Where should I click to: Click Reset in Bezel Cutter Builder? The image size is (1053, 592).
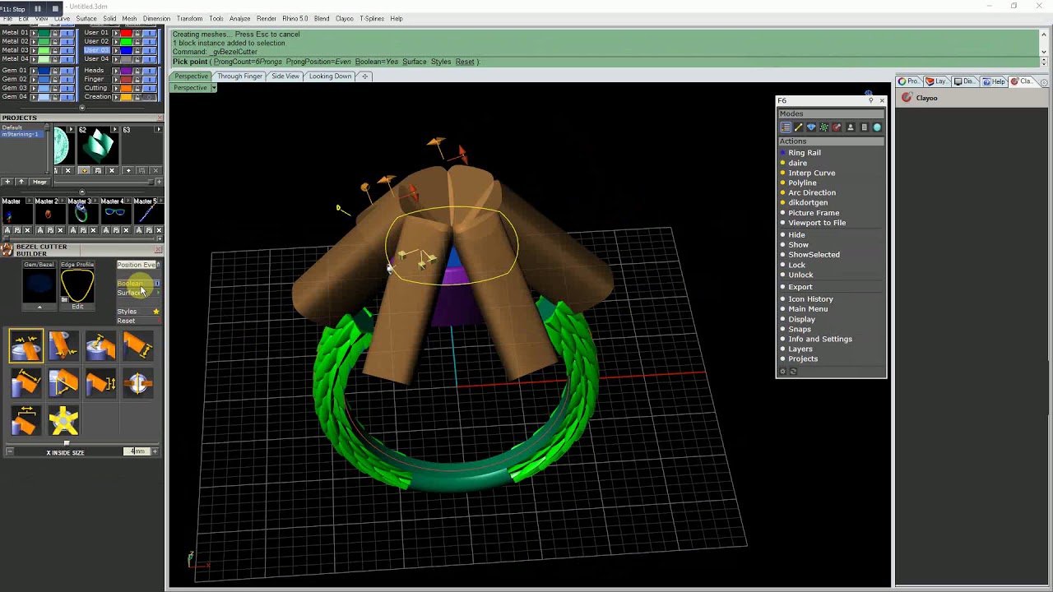(x=126, y=321)
